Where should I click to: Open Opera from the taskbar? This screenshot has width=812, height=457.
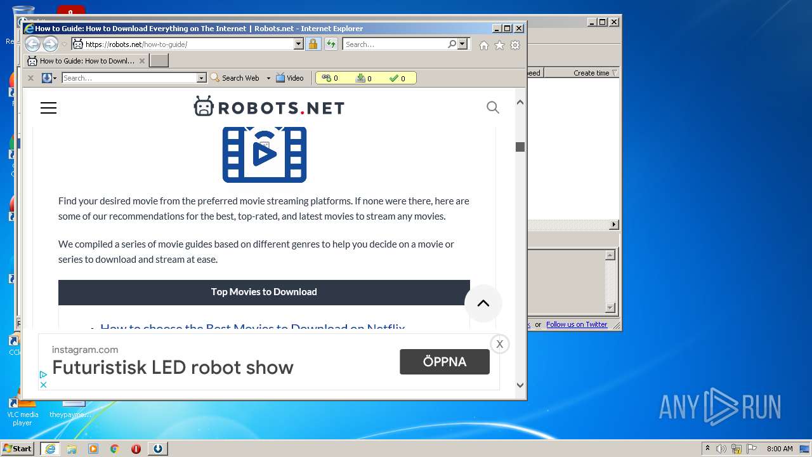click(136, 449)
